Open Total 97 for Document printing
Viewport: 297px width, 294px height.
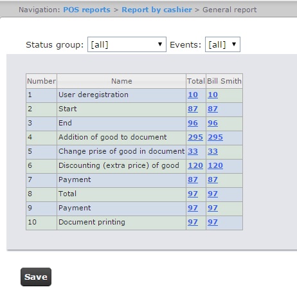coord(193,222)
